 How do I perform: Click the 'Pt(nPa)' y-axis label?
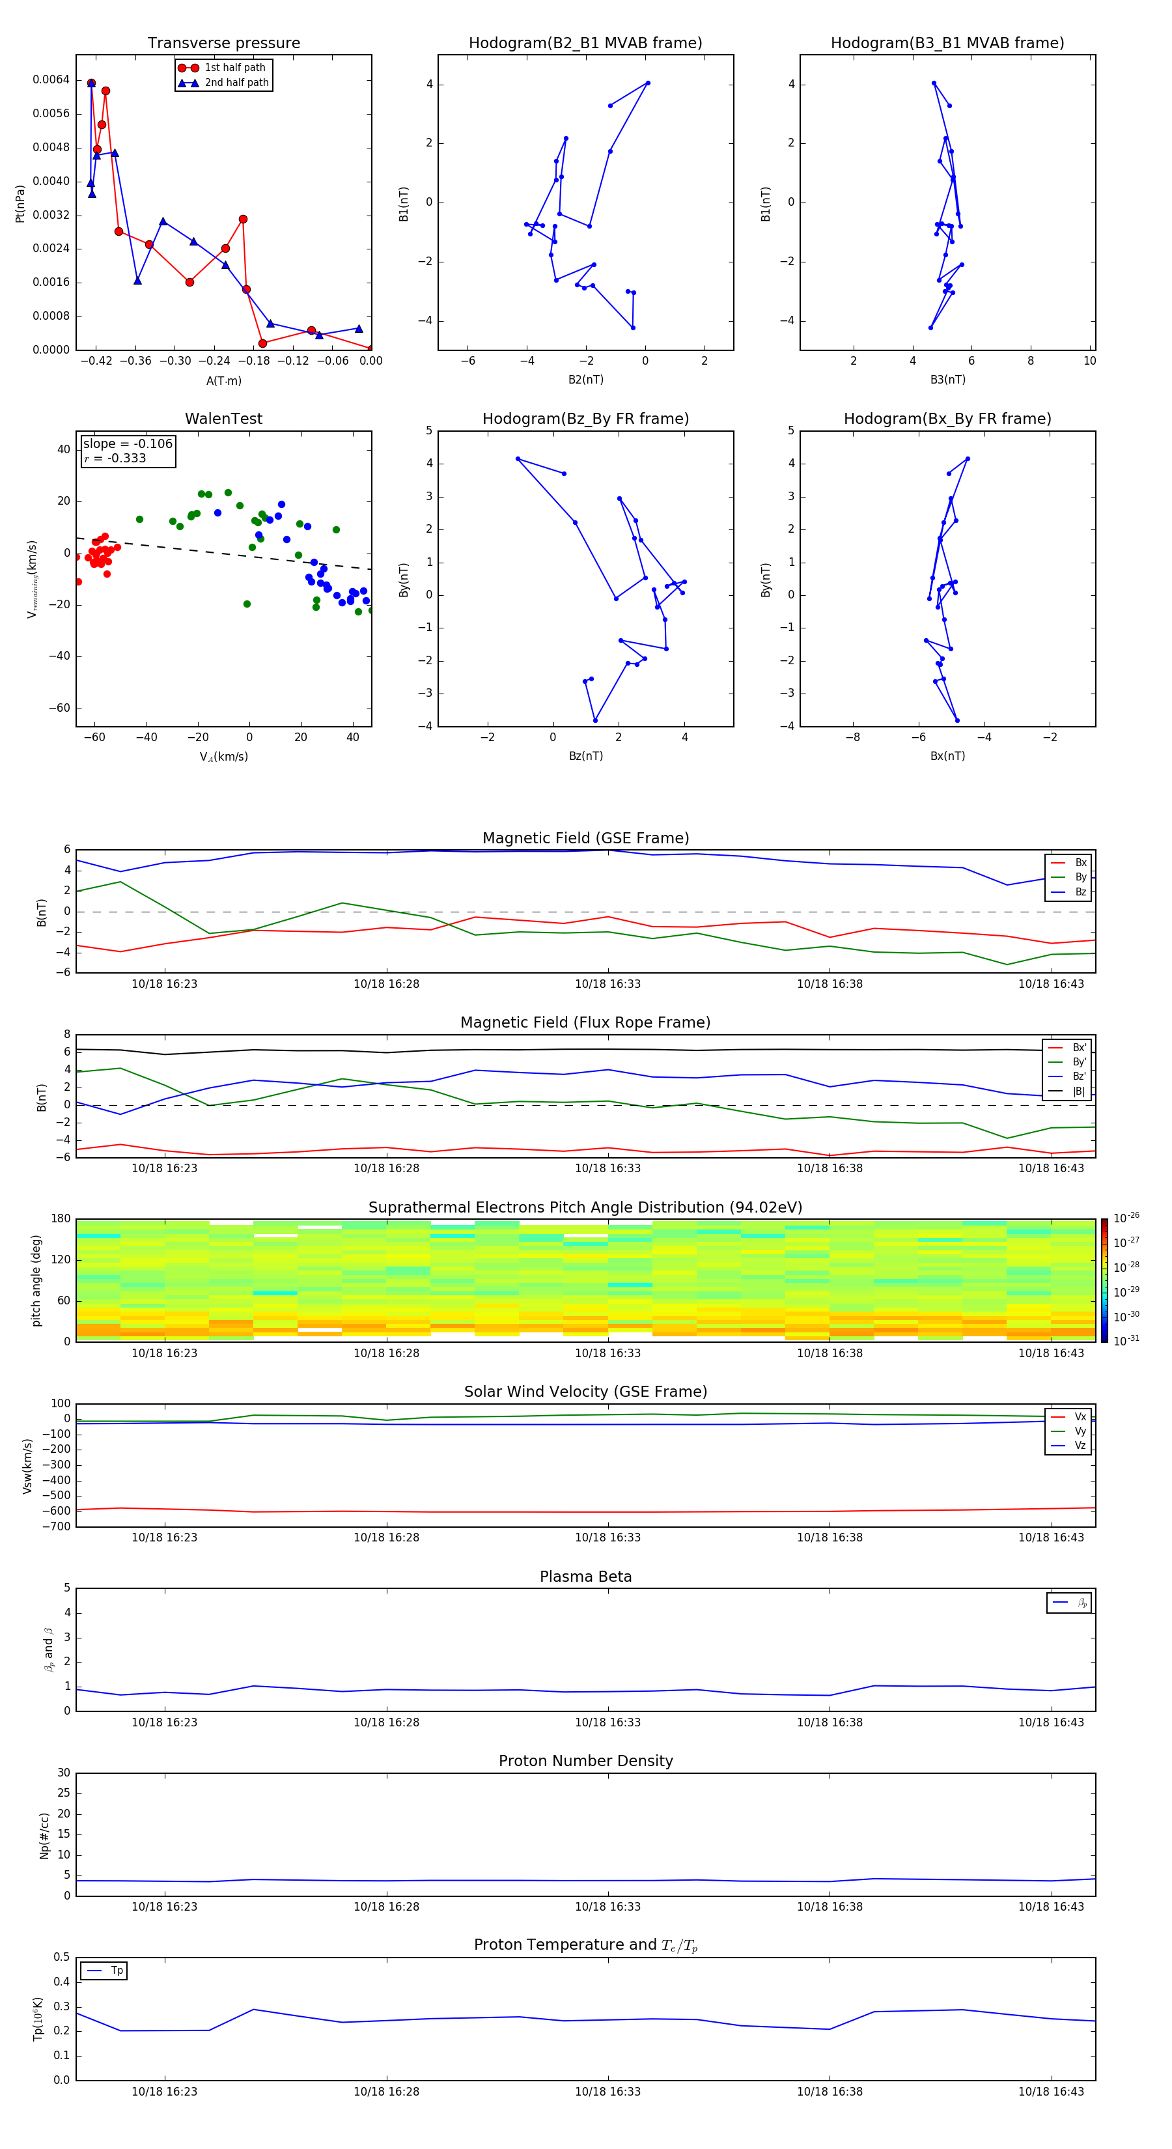pyautogui.click(x=20, y=204)
